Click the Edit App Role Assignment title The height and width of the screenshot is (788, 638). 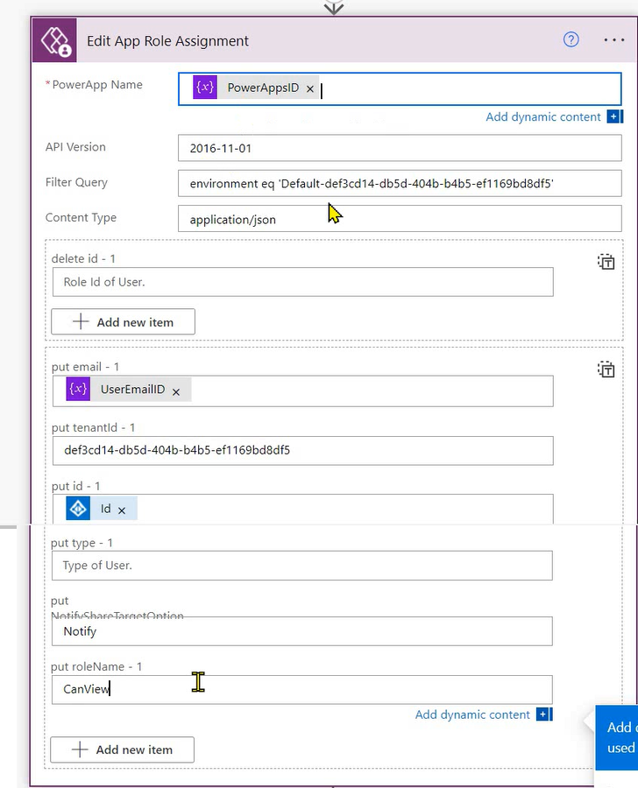click(x=167, y=40)
